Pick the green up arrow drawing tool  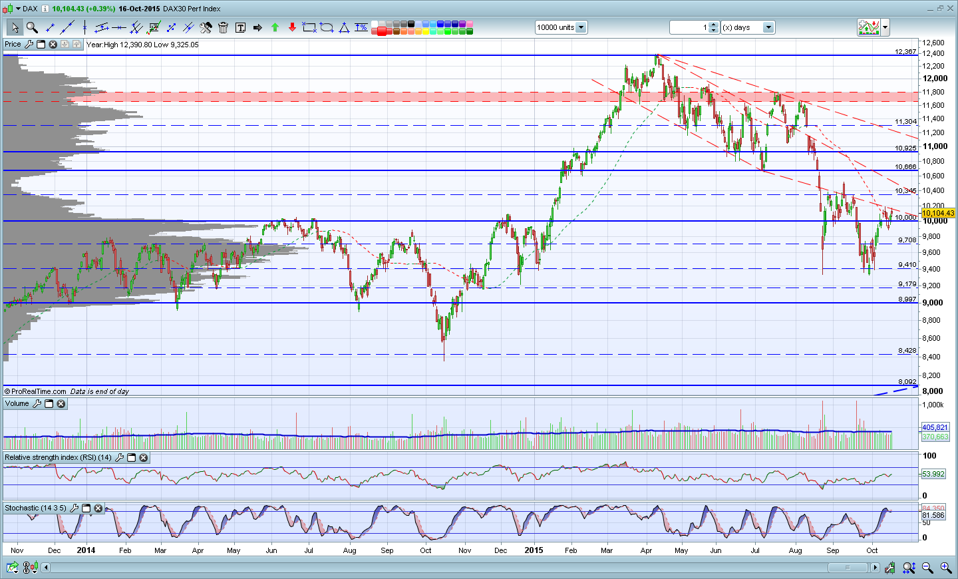[x=275, y=27]
